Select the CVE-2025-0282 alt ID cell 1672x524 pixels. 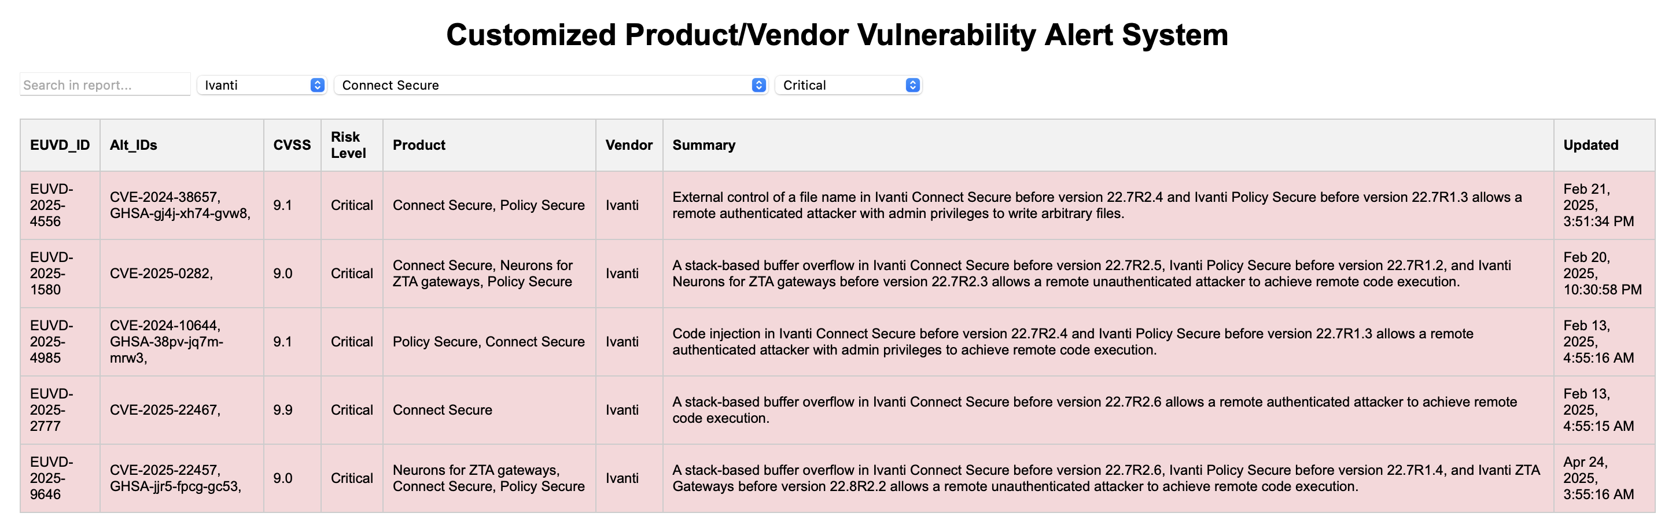161,274
